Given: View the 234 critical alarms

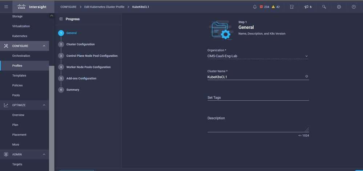Looking at the screenshot, I should tap(265, 7).
